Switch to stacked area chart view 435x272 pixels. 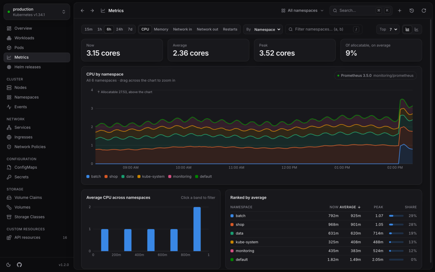[x=408, y=29]
